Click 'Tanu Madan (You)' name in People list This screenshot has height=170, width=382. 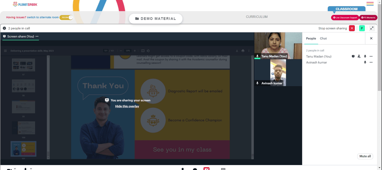[319, 56]
